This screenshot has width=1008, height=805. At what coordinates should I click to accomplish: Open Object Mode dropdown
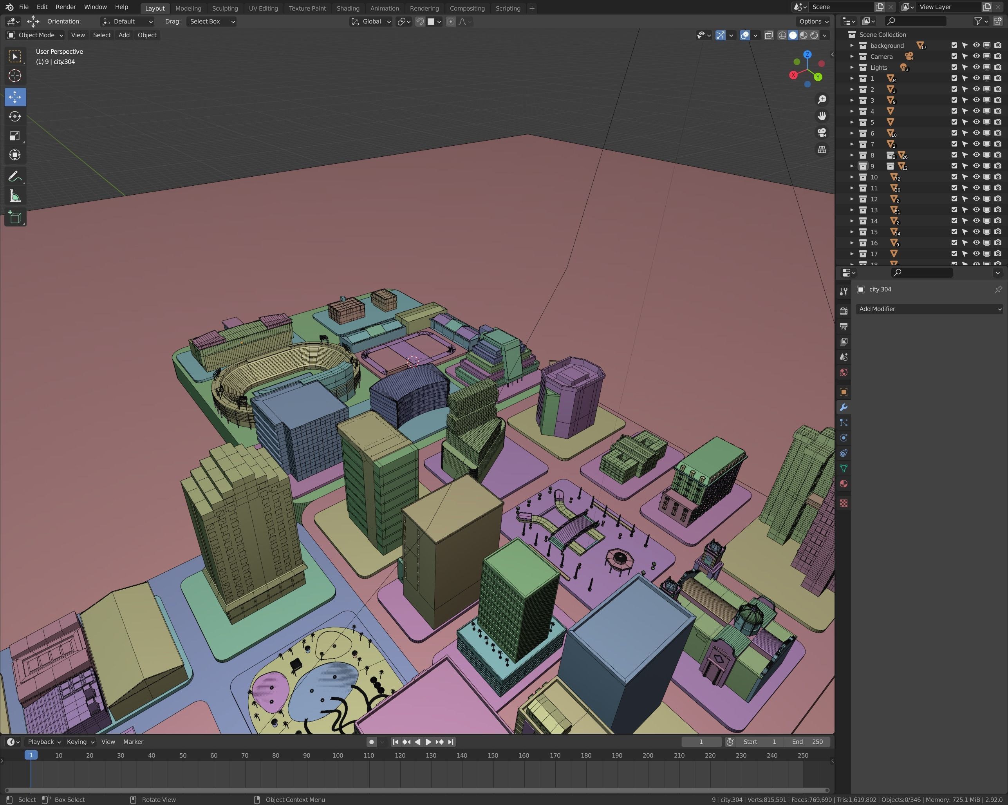35,35
